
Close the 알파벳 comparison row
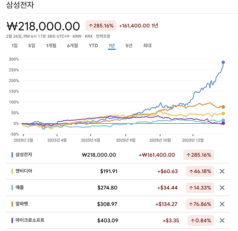tap(222, 204)
